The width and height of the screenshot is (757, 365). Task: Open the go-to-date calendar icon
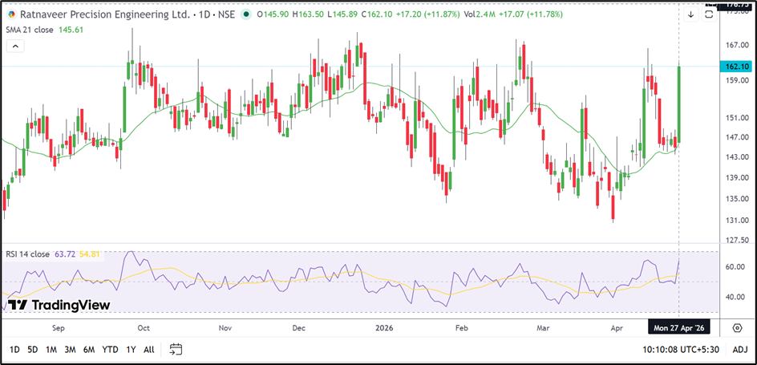pos(176,349)
